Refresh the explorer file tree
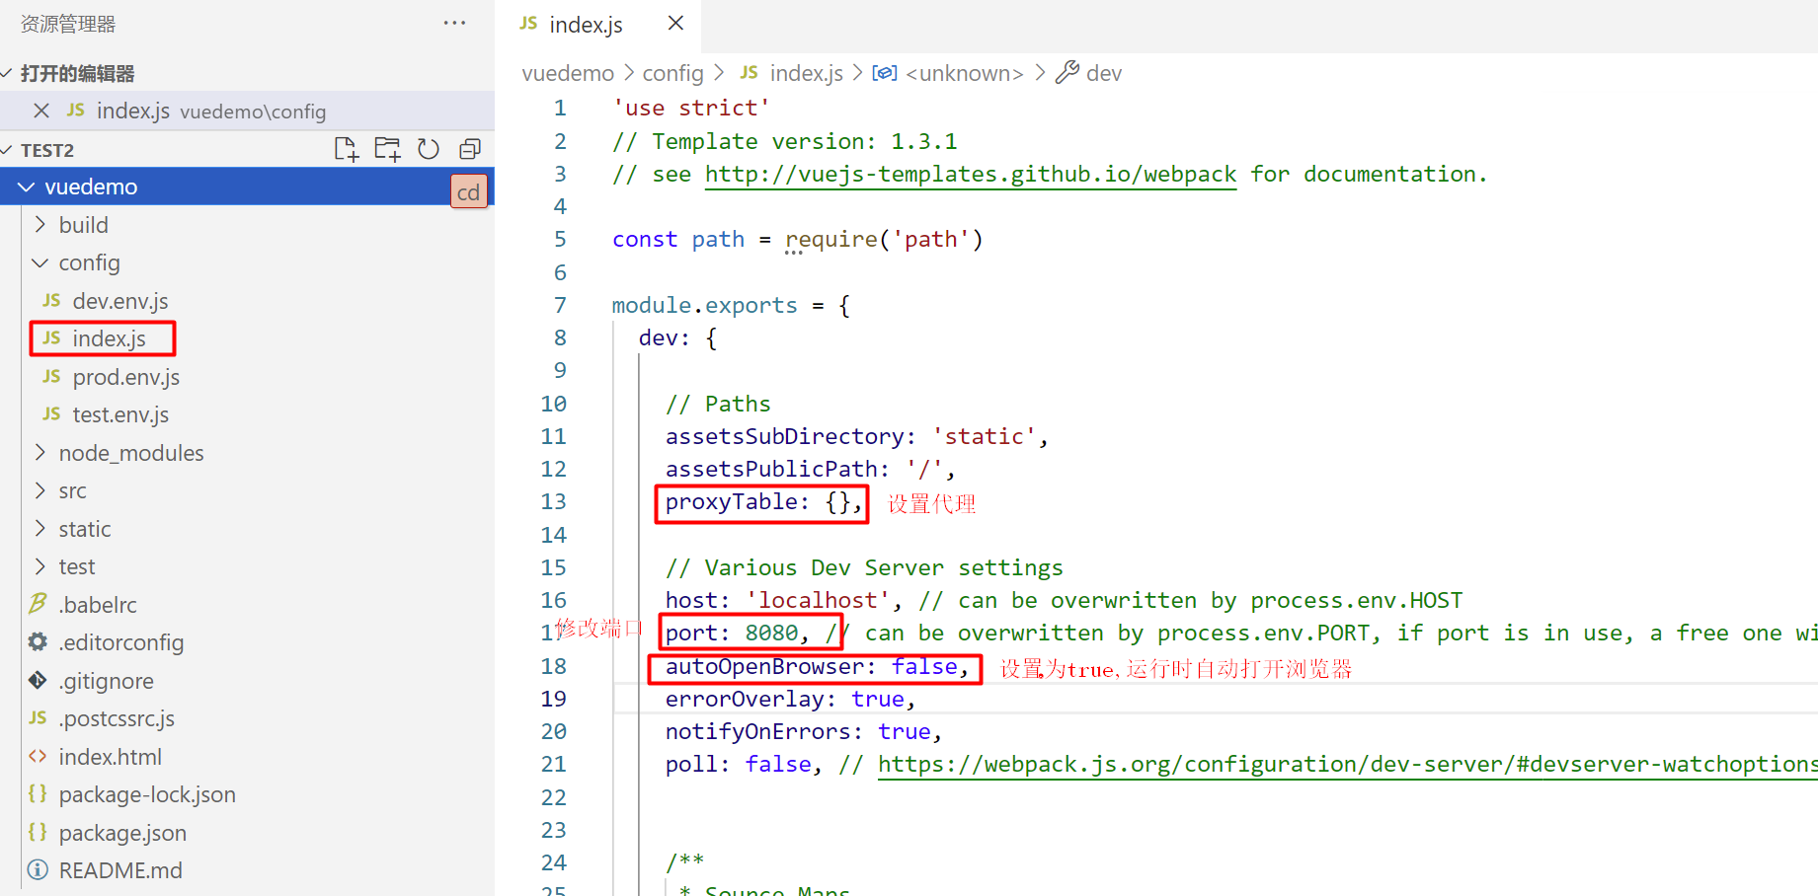1818x896 pixels. [429, 149]
